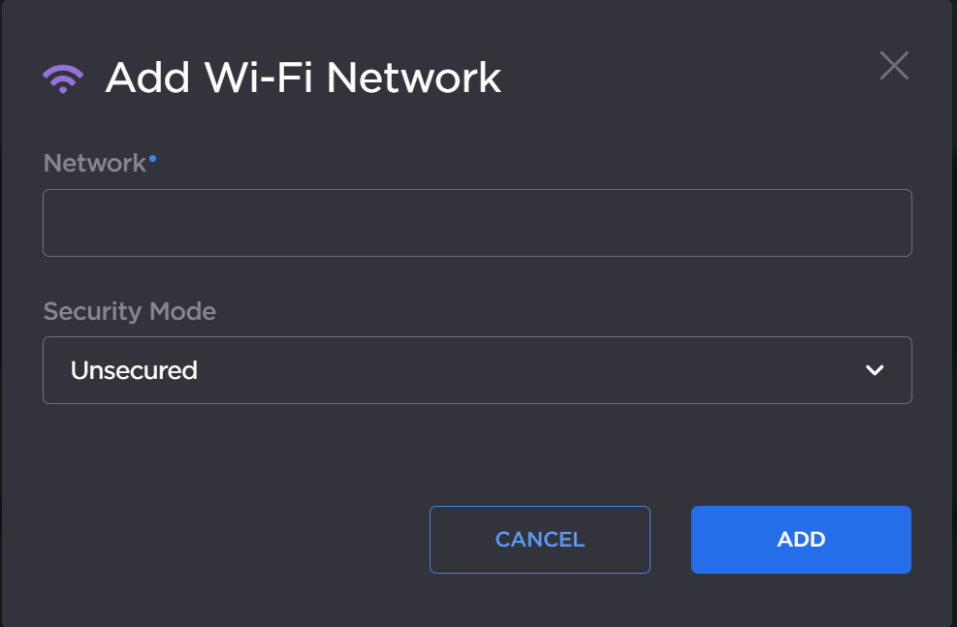Click the chevron arrow in Security Mode
The height and width of the screenshot is (627, 957).
point(875,370)
